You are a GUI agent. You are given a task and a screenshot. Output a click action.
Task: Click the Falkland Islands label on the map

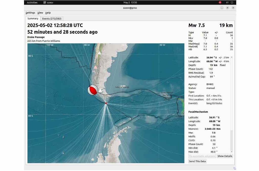click(x=122, y=87)
